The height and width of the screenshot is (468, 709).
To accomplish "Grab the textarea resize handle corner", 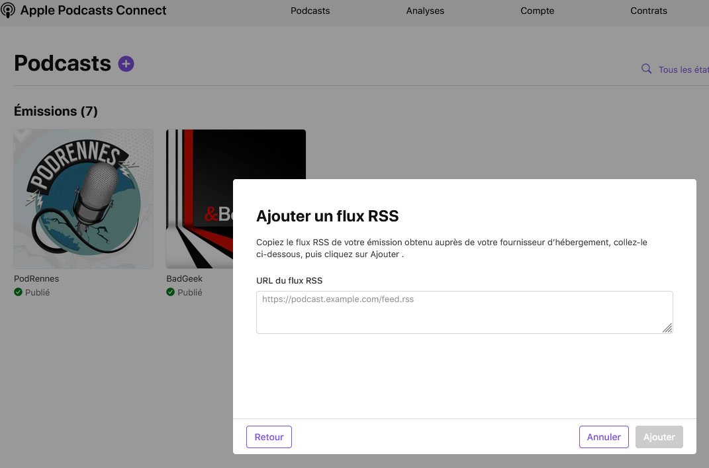I will tap(667, 328).
